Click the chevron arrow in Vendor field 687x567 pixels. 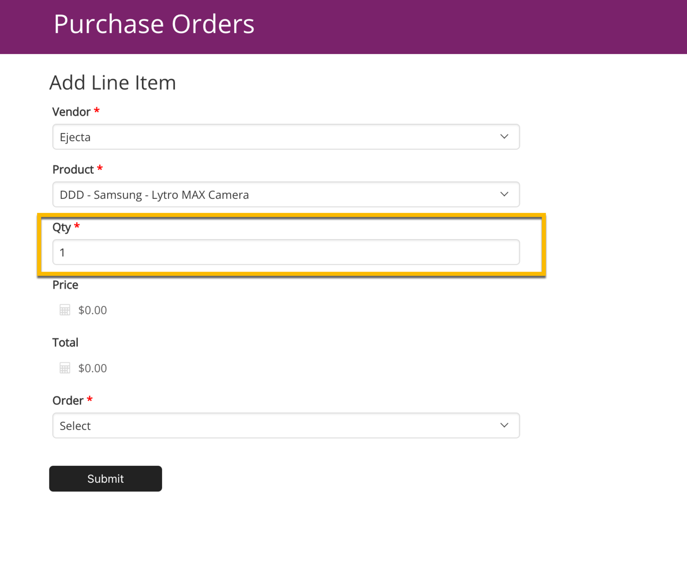[x=504, y=136]
